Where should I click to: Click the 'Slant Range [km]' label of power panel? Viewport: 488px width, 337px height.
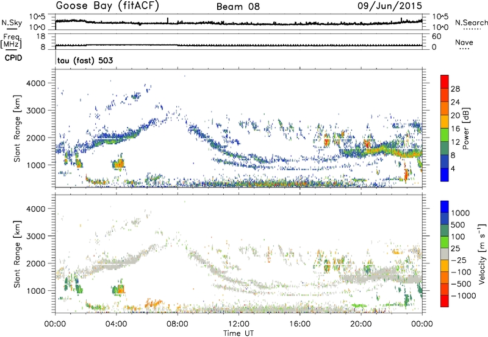pyautogui.click(x=17, y=128)
